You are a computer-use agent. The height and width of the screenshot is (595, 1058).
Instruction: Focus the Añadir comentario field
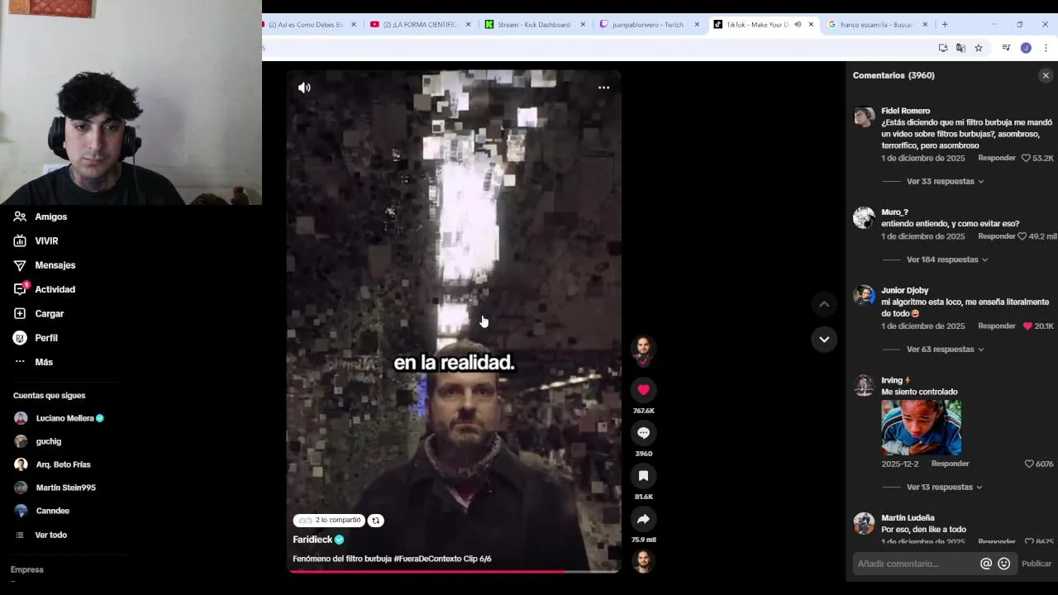[x=914, y=564]
